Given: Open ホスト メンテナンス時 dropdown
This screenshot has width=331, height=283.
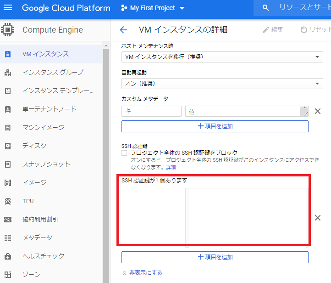Looking at the screenshot, I should click(x=222, y=57).
